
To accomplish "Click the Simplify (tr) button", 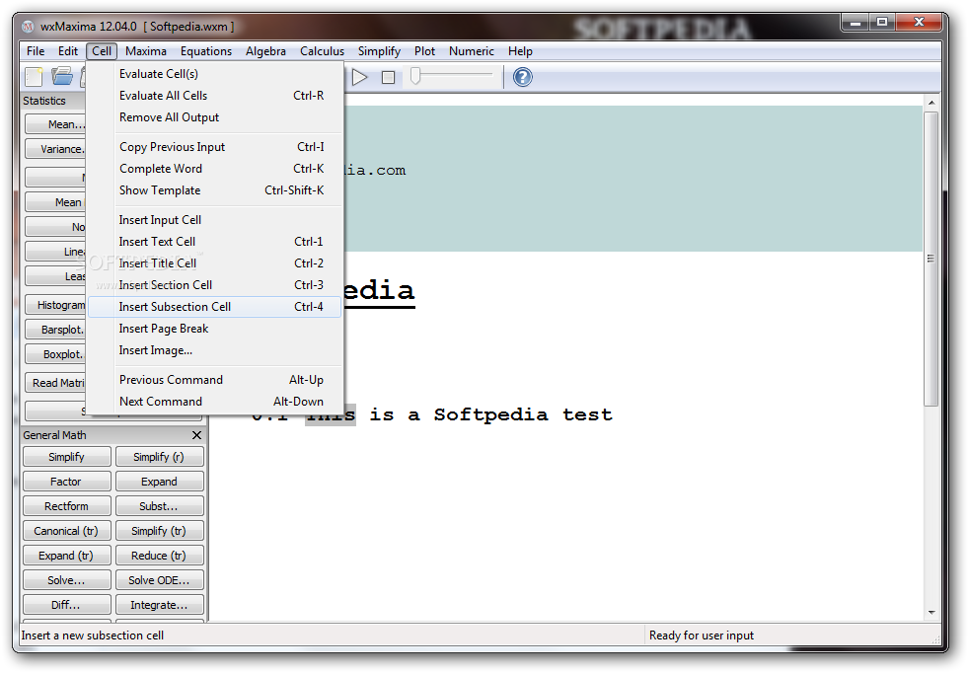I will (x=160, y=531).
